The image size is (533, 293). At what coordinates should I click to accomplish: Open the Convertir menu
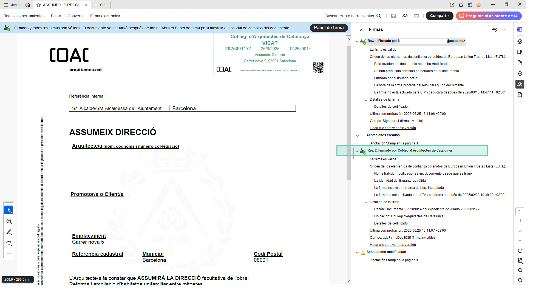click(75, 16)
